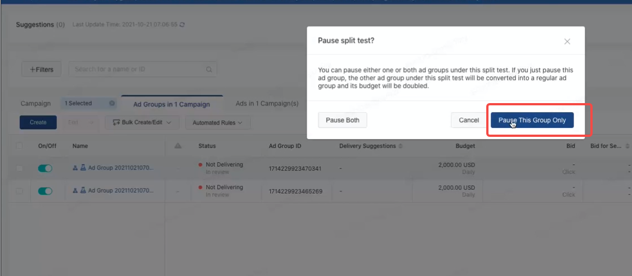The height and width of the screenshot is (276, 632).
Task: Click the magnifier icon in the search box
Action: (209, 70)
